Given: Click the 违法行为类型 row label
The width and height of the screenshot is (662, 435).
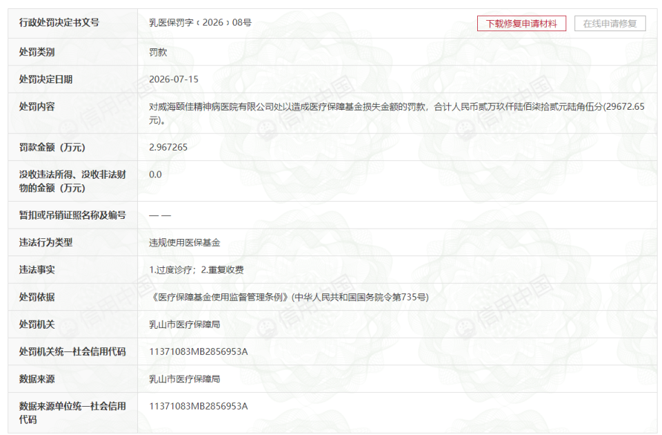Looking at the screenshot, I should (x=46, y=242).
